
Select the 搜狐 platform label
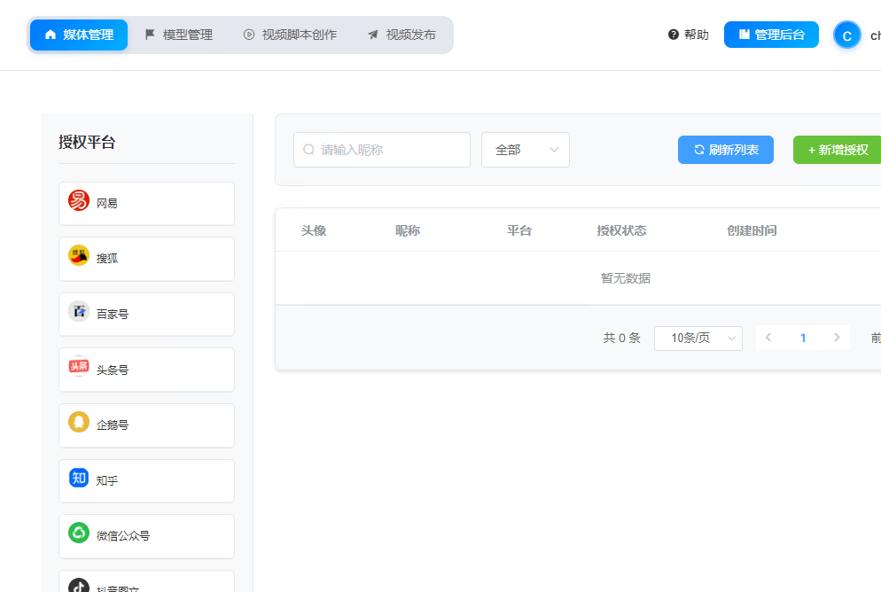[x=106, y=259]
